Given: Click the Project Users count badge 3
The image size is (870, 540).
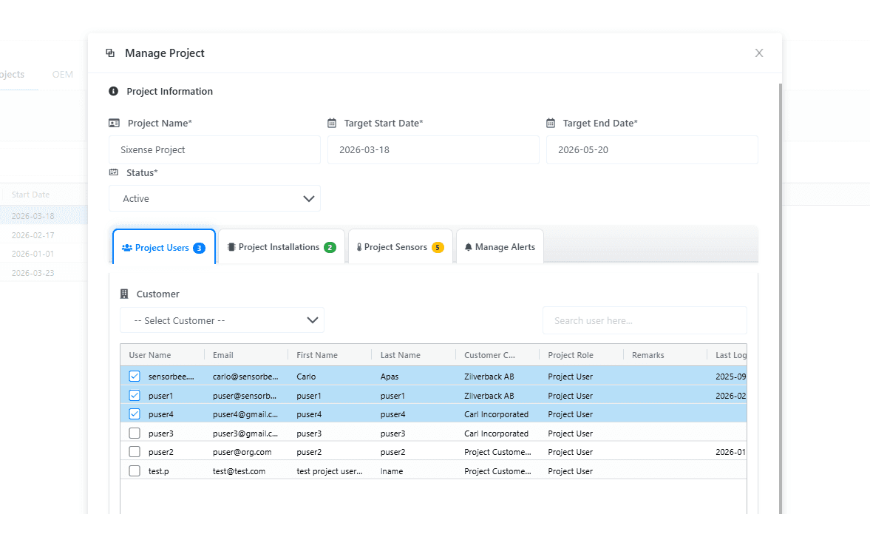Looking at the screenshot, I should [x=199, y=248].
